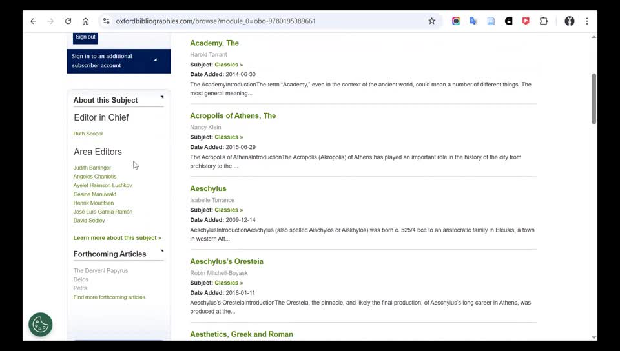620x351 pixels.
Task: Open area editor David Sedley link
Action: 89,220
